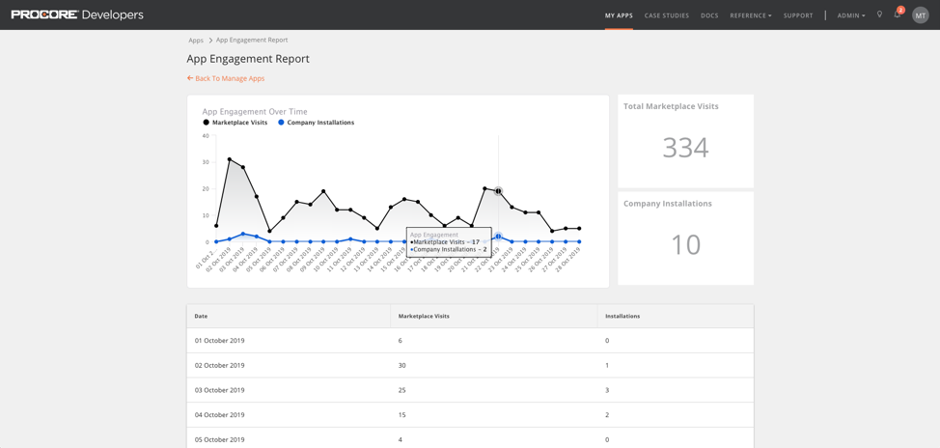Click the Total Marketplace Visits card title

(x=671, y=106)
